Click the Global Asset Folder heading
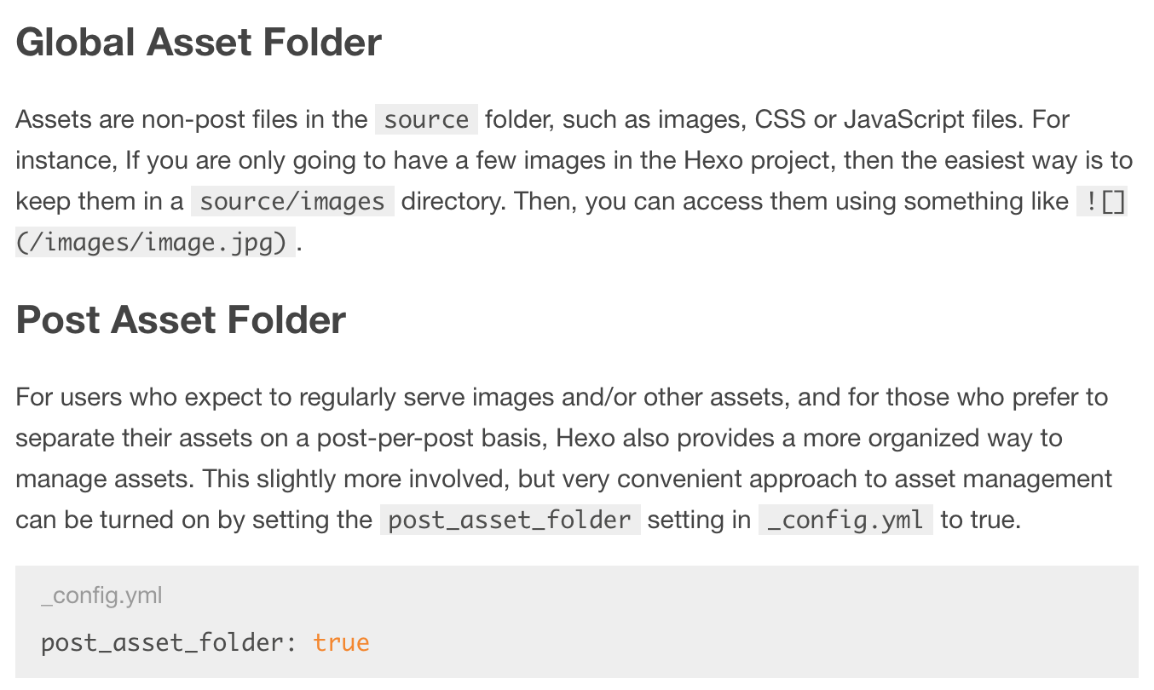The width and height of the screenshot is (1154, 690). pyautogui.click(x=199, y=43)
